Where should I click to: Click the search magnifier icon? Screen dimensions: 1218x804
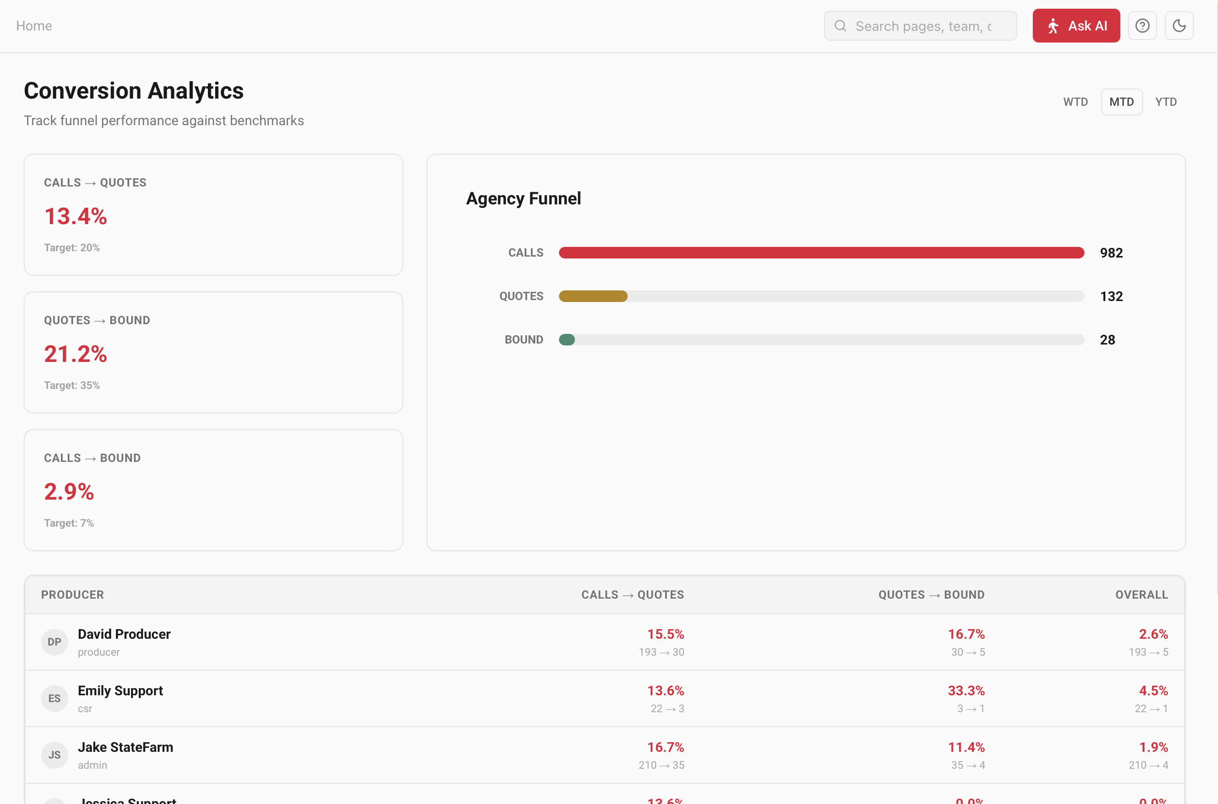tap(840, 26)
